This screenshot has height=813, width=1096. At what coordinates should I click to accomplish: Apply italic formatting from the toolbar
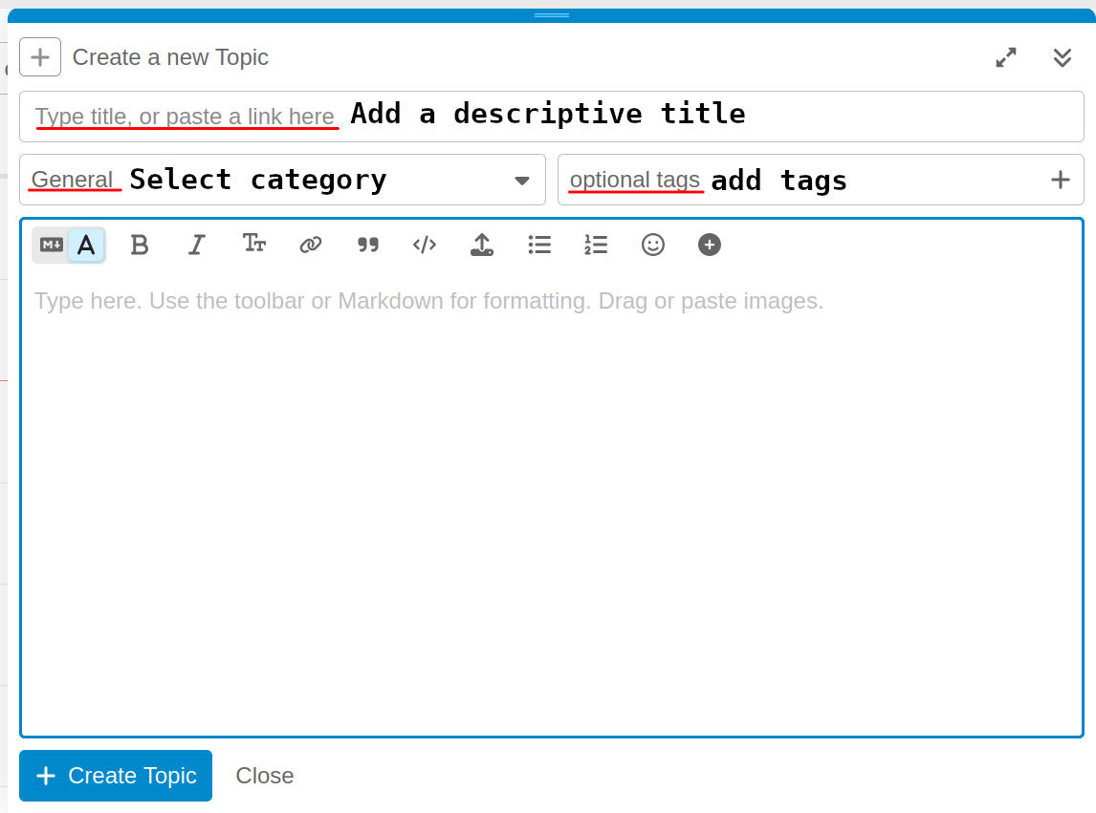tap(196, 246)
